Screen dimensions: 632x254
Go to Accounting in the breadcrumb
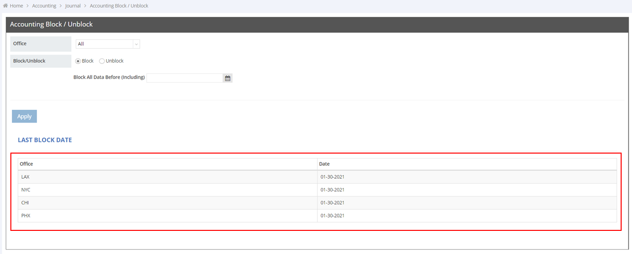tap(44, 6)
